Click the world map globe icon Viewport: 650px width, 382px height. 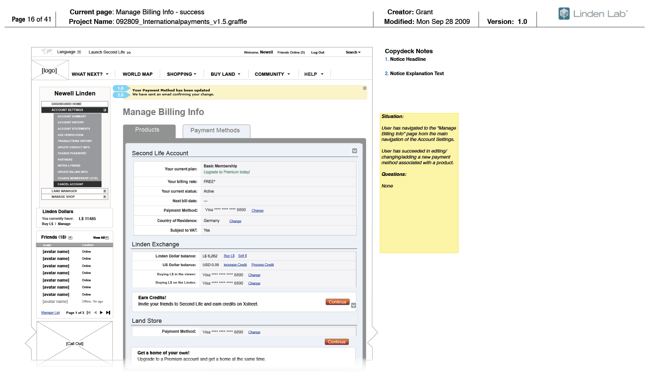click(x=47, y=52)
